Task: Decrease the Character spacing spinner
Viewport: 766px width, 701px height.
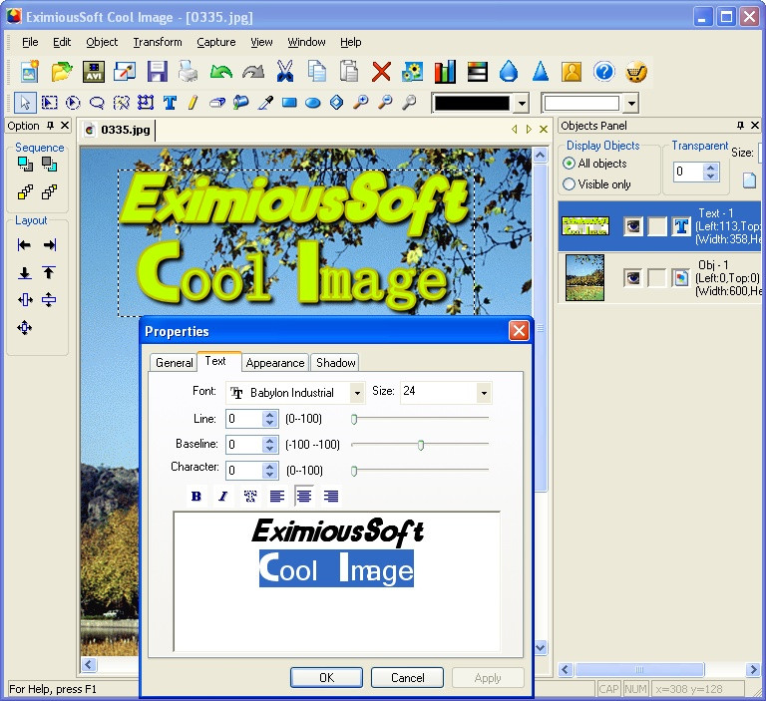Action: [x=269, y=475]
